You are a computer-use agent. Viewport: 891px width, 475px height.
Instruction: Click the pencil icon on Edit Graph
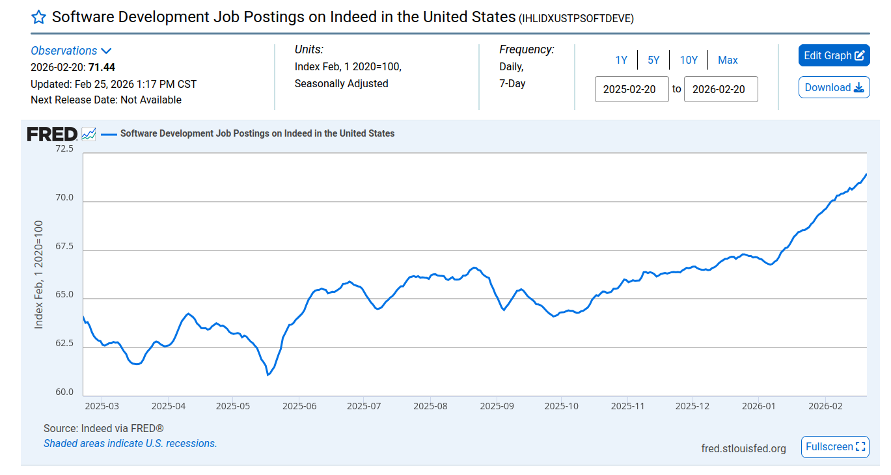tap(860, 56)
